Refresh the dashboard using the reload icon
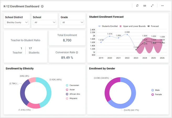 click(137, 6)
